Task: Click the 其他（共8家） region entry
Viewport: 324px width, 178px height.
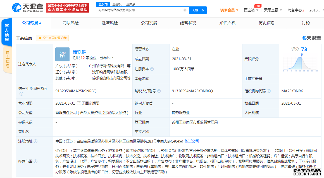Action: coord(66,78)
